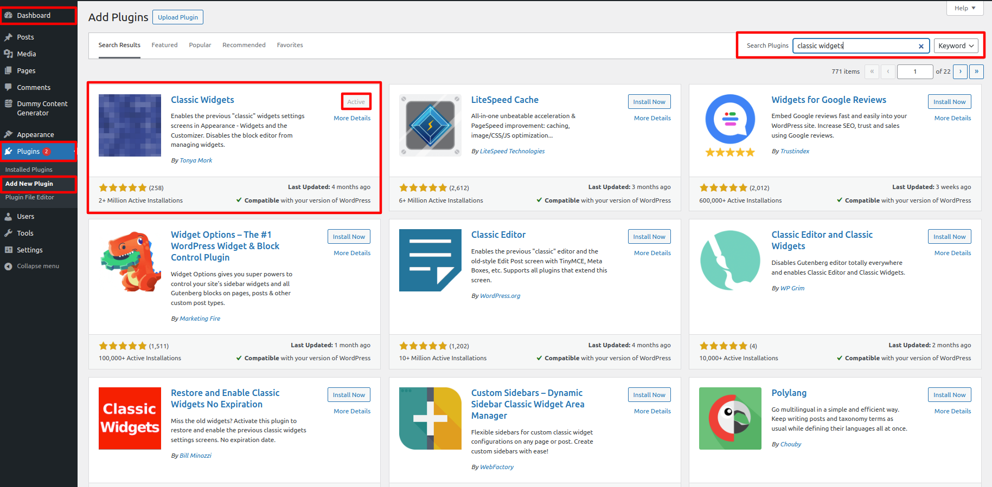Click the Tools wrench icon
The height and width of the screenshot is (487, 992).
[x=8, y=233]
